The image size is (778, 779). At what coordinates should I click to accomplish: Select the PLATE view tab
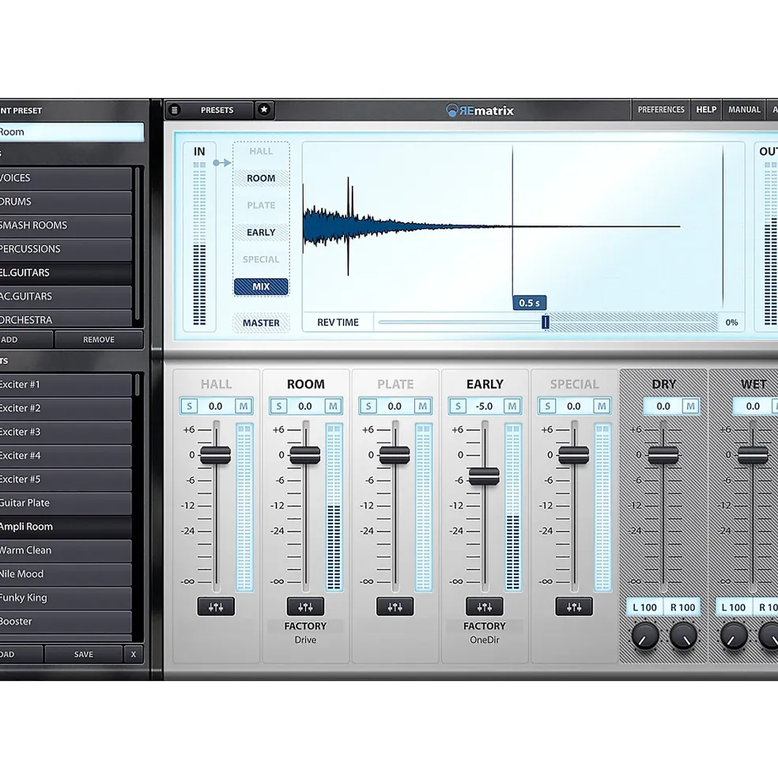point(261,205)
